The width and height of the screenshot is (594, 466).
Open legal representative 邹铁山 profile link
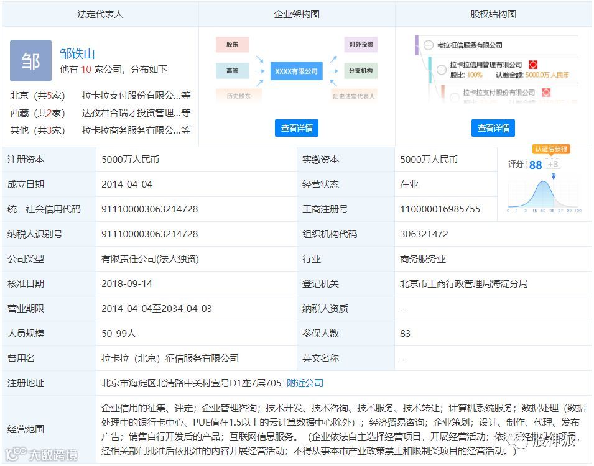(77, 53)
